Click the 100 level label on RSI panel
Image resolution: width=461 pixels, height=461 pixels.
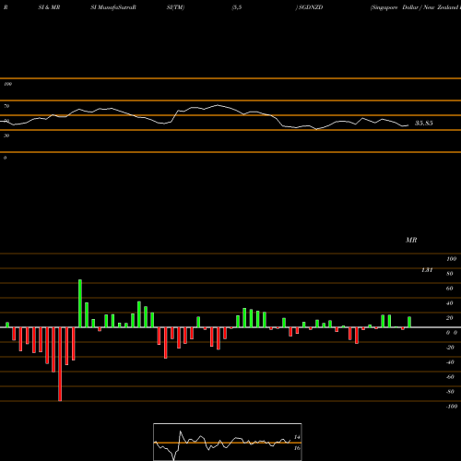7,84
